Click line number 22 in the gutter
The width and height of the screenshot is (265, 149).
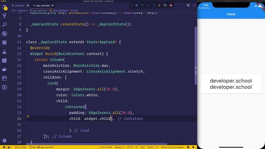click(x=19, y=107)
